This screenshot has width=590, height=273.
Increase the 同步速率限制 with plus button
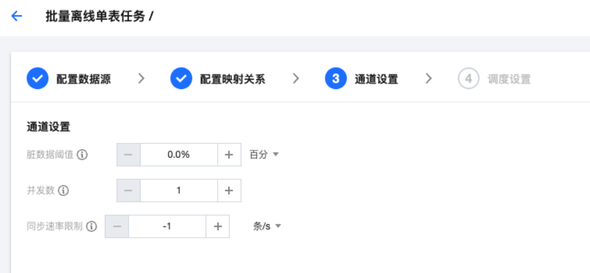(218, 227)
